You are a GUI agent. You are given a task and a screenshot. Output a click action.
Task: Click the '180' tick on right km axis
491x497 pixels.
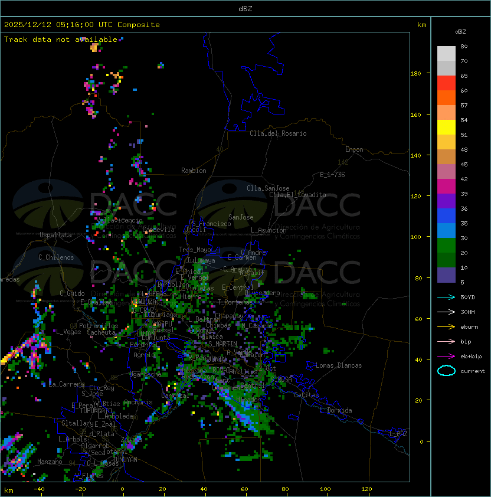(415, 74)
